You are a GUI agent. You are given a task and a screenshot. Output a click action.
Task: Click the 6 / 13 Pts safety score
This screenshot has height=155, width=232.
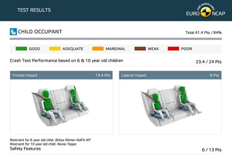[x=212, y=150]
